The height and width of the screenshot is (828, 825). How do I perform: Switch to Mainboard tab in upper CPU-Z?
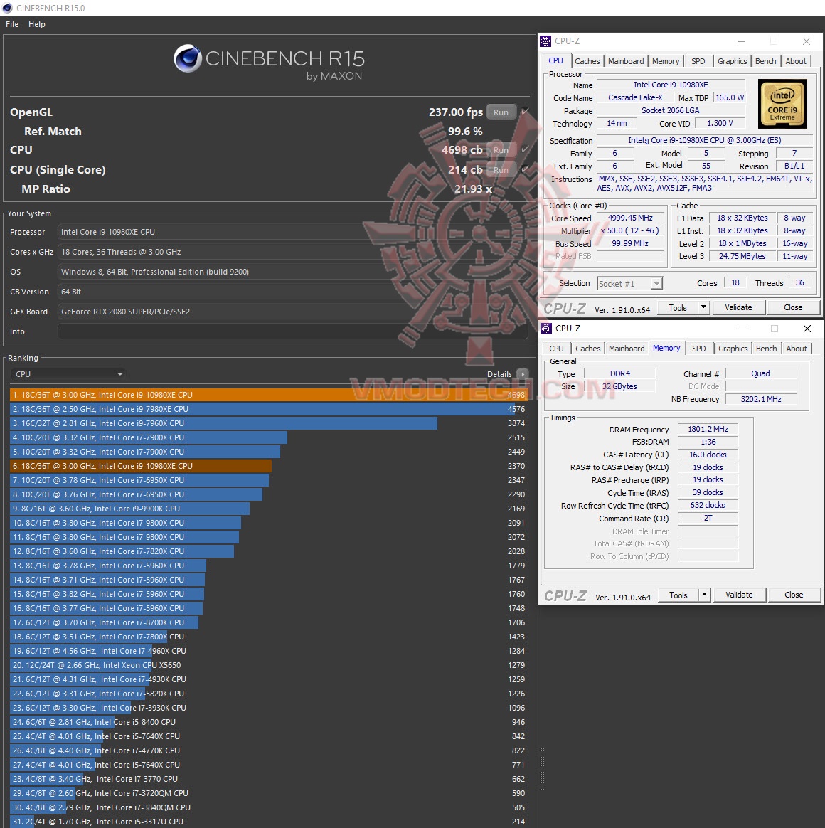tap(626, 61)
